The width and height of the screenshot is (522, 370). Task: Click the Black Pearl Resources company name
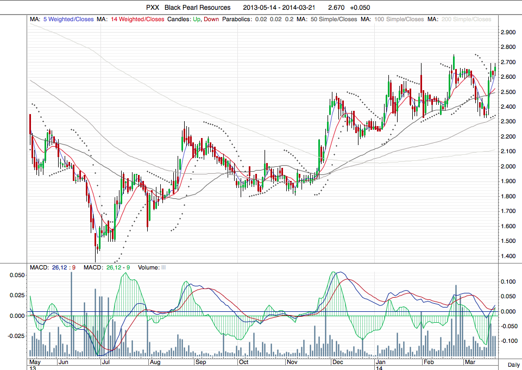coord(198,8)
